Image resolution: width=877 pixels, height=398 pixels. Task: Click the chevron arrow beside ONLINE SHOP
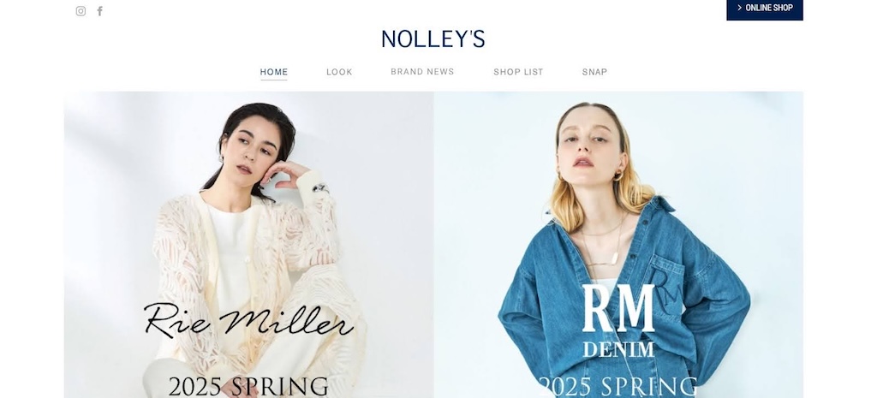(x=739, y=8)
